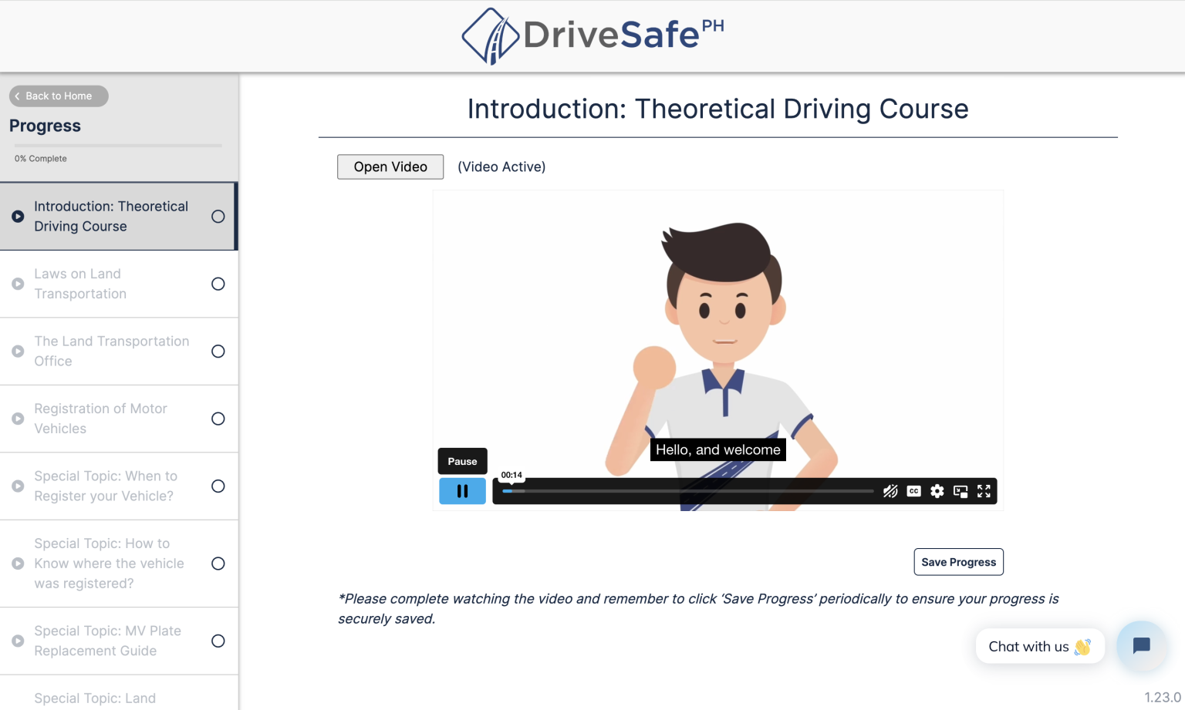Open the video settings gear
1185x710 pixels.
(x=937, y=490)
